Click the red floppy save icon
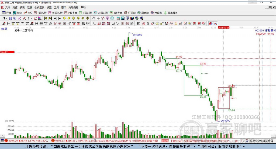Image resolution: width=276 pixels, height=149 pixels. point(132,18)
